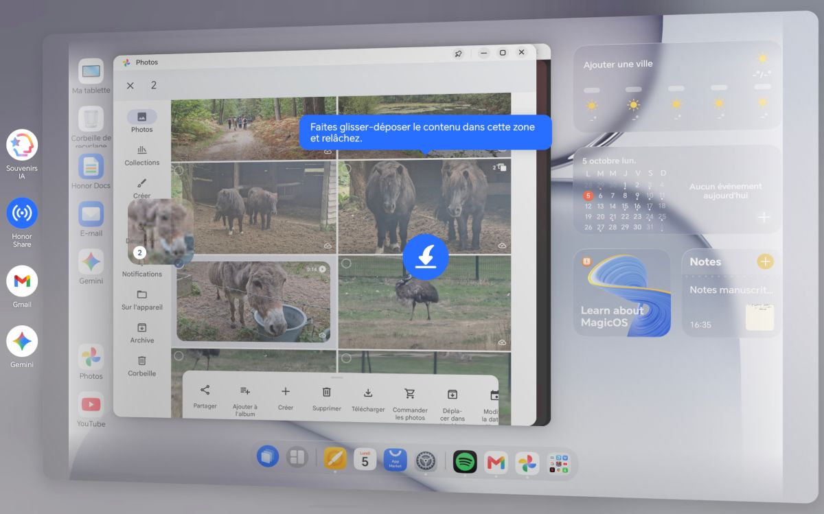This screenshot has width=824, height=514.
Task: Tick the circle on the photo below the donkey video
Action: (179, 356)
